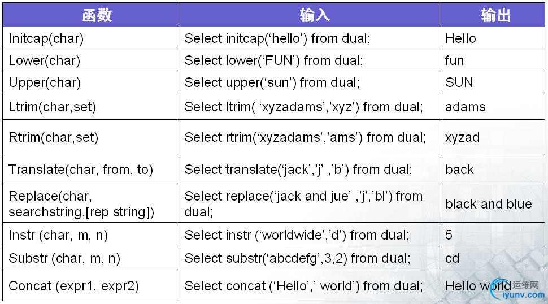Click the translate('jack') query cell

309,169
